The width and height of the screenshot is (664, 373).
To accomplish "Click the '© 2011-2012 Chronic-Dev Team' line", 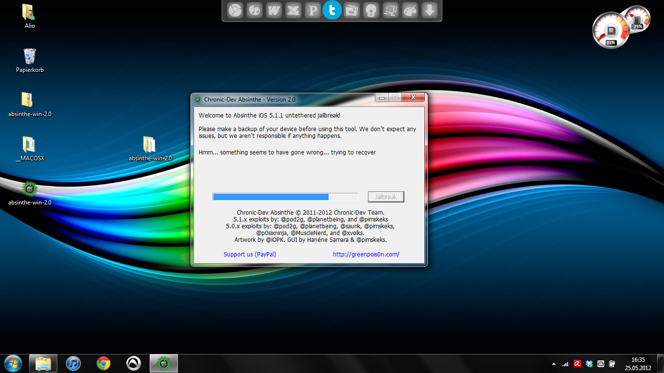I will pos(311,213).
